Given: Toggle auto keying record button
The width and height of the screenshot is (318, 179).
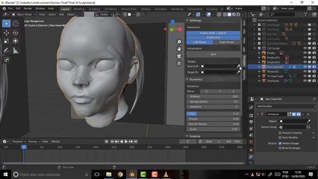Looking at the screenshot, I should click(x=106, y=141).
